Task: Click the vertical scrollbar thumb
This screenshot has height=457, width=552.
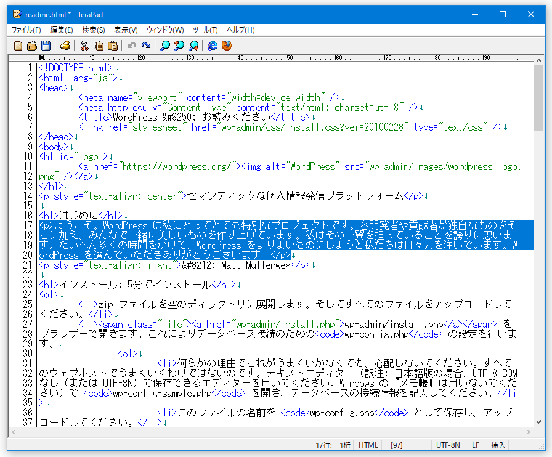Action: pyautogui.click(x=538, y=98)
